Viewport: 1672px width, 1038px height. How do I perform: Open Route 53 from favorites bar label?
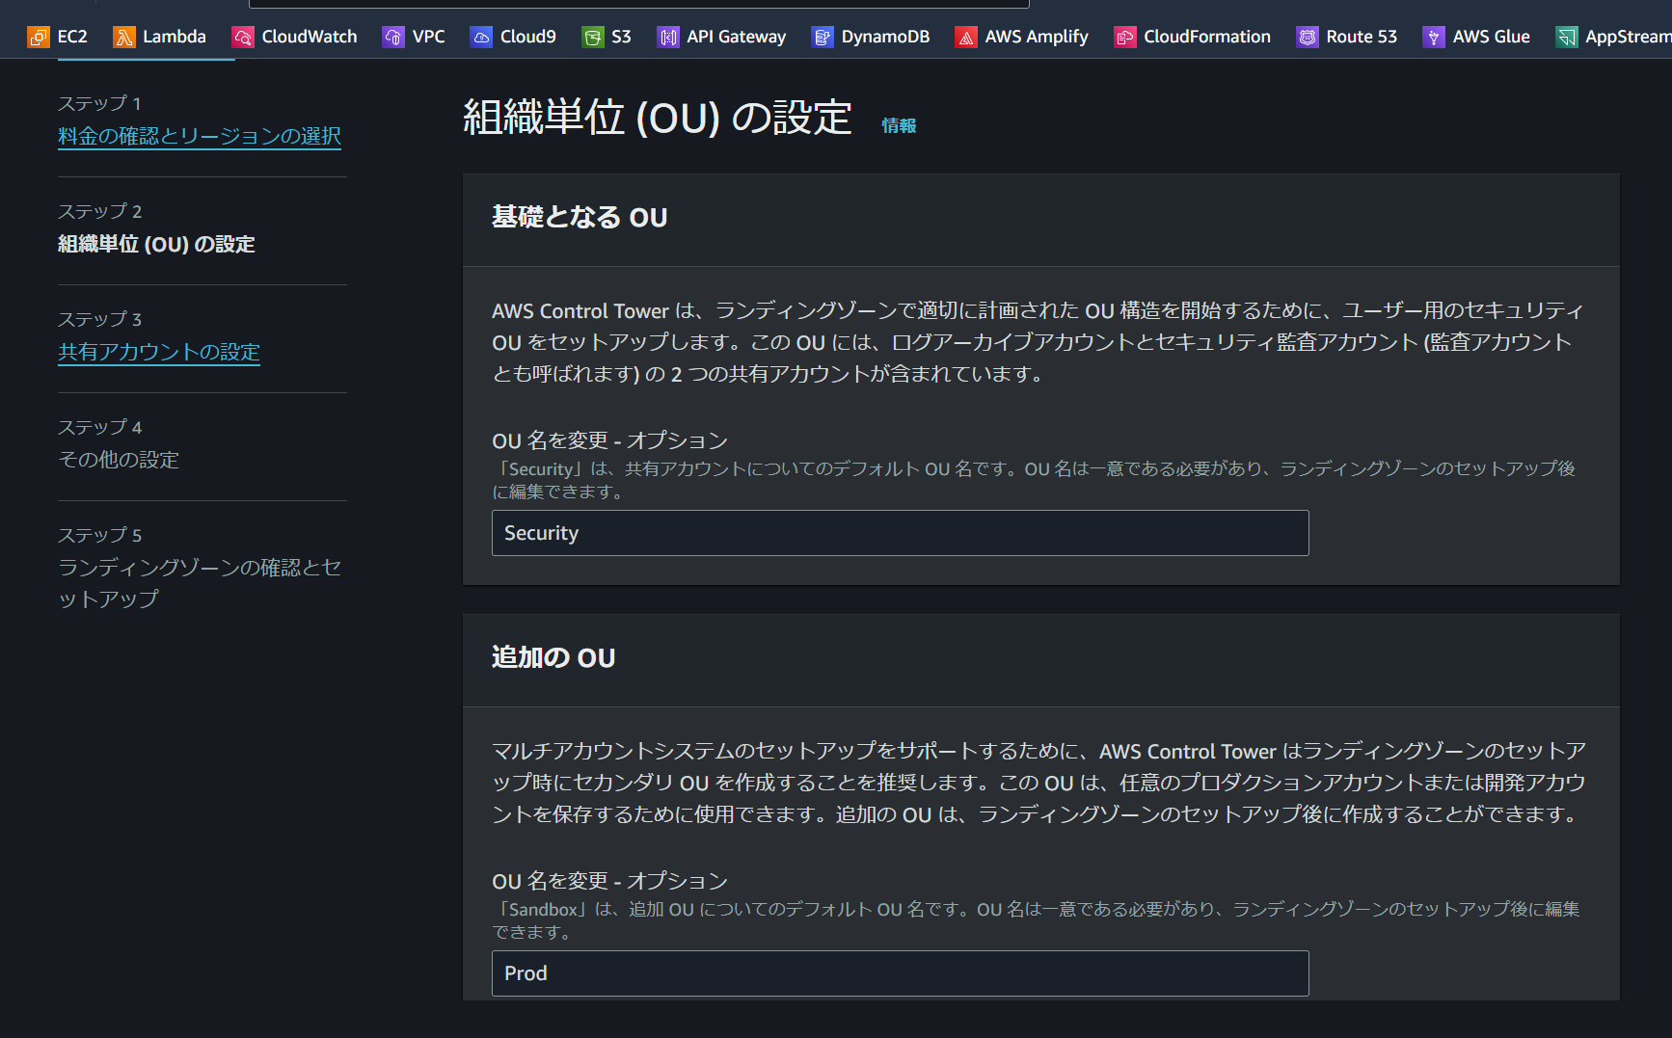1362,37
